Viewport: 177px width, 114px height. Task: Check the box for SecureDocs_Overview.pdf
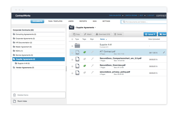[72, 66]
